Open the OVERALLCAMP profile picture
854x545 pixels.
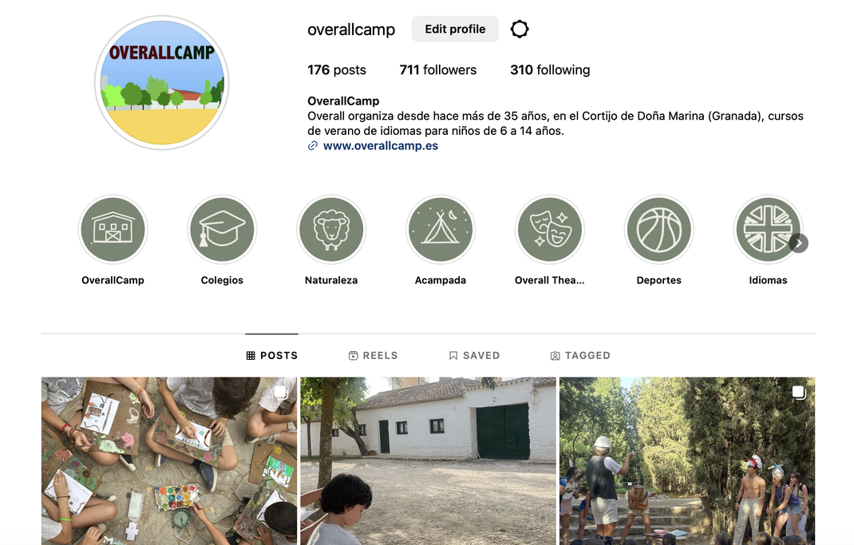coord(162,83)
